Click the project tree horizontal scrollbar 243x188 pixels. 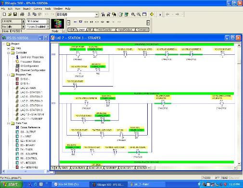[26, 171]
